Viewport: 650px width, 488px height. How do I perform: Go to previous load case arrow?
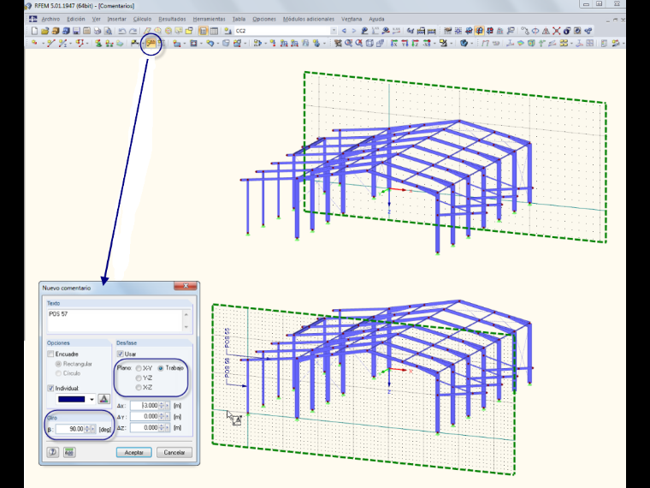[344, 31]
